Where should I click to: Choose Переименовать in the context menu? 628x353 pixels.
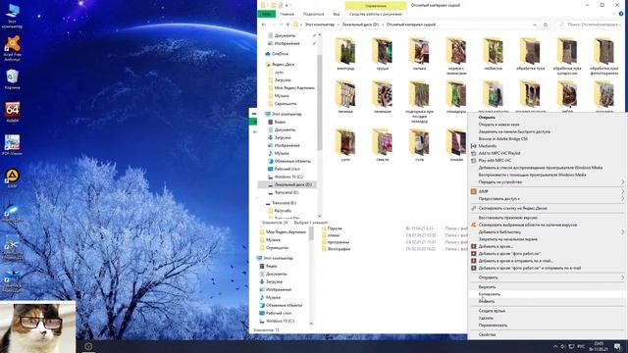(x=547, y=325)
